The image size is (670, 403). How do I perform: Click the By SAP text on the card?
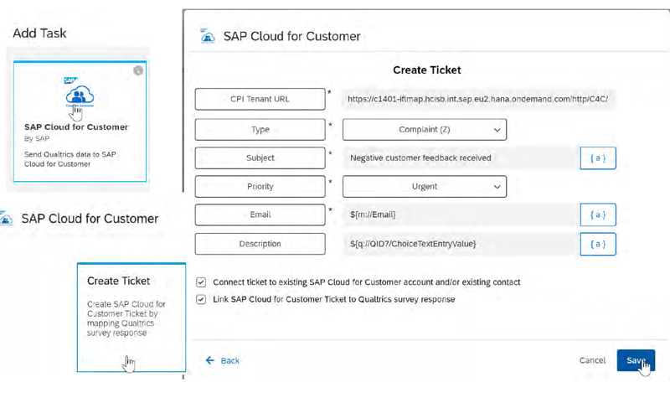coord(37,138)
